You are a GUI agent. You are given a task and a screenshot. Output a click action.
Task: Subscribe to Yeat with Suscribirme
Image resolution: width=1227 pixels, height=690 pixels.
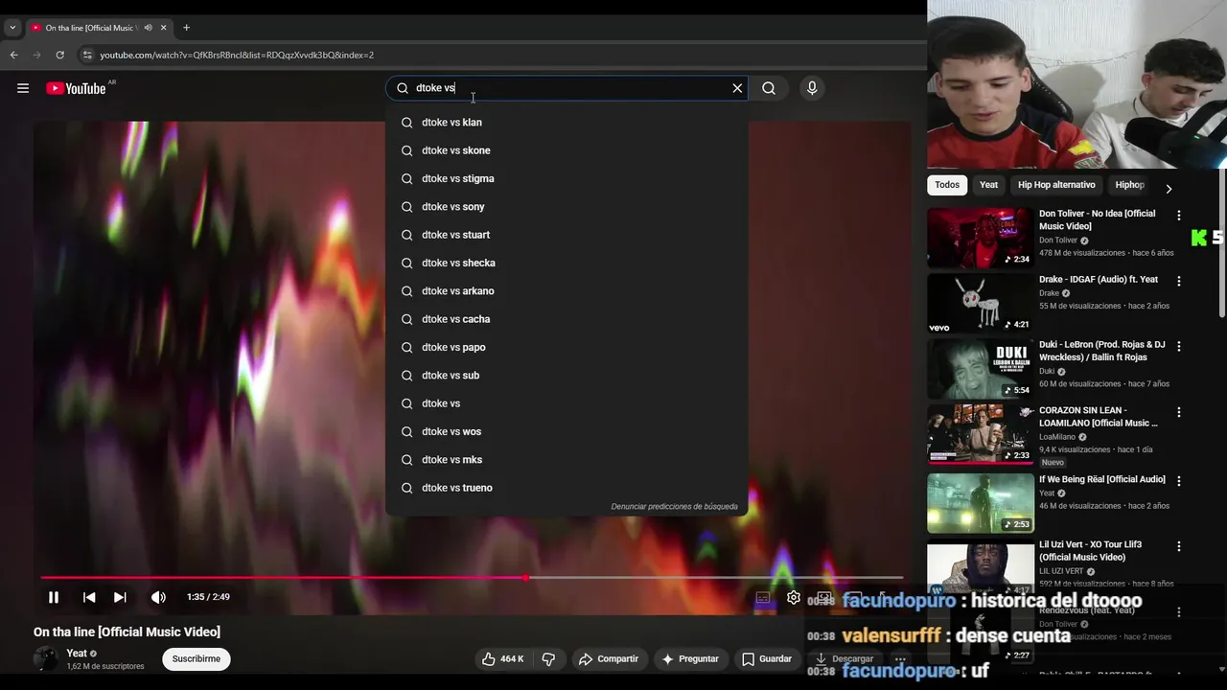point(197,659)
